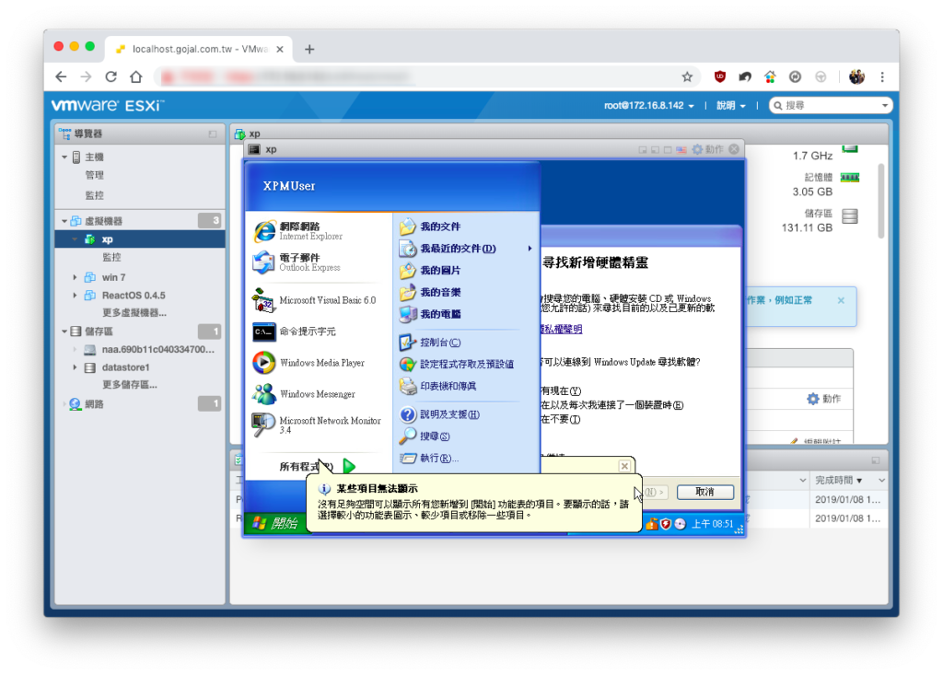Focus the ESXi 搜尋 search field

pos(831,105)
